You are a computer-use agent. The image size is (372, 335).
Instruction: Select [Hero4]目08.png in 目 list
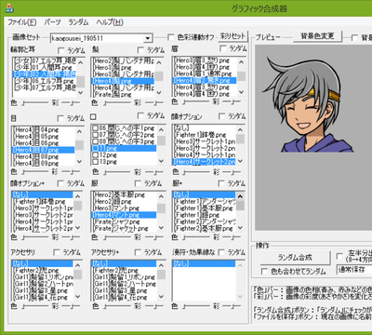pos(44,156)
